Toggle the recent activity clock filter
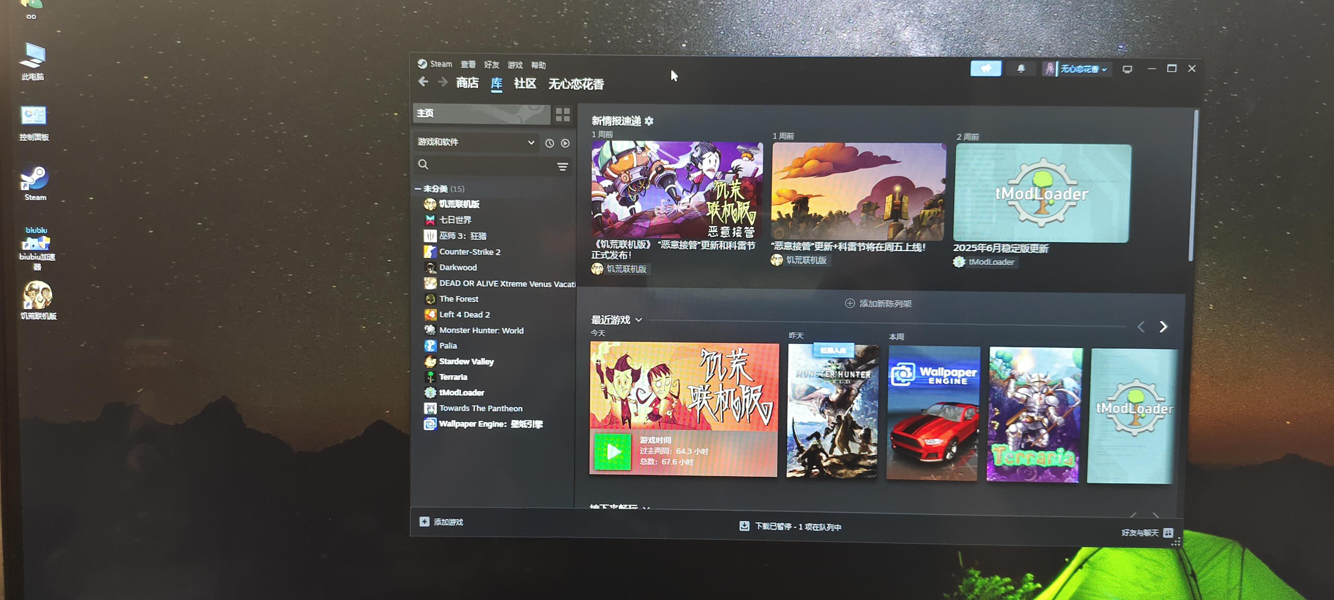The image size is (1334, 600). [x=550, y=143]
